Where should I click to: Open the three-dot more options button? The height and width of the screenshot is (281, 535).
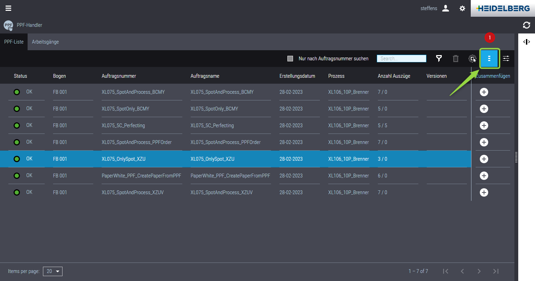pyautogui.click(x=489, y=59)
